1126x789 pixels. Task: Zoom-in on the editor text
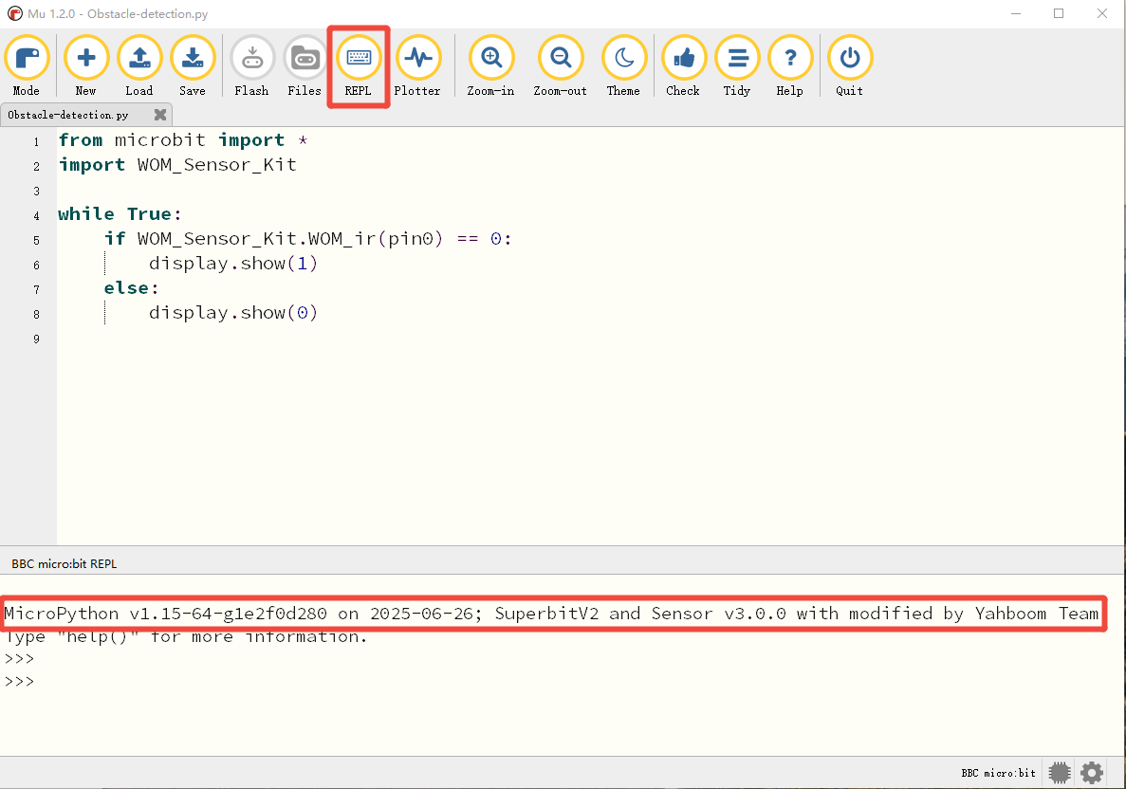pyautogui.click(x=491, y=66)
